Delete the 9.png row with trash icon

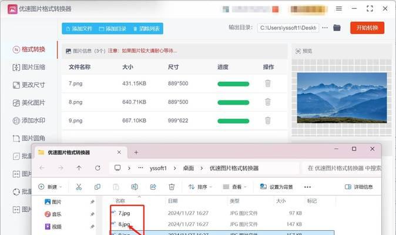[x=268, y=120]
